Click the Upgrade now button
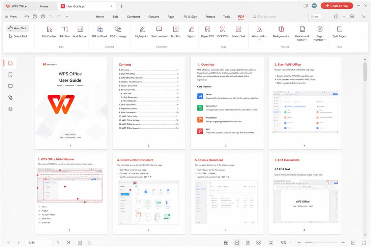Image resolution: width=371 pixels, height=247 pixels. (x=337, y=6)
